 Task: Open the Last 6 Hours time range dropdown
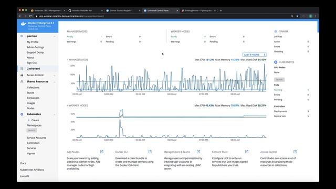(254, 55)
